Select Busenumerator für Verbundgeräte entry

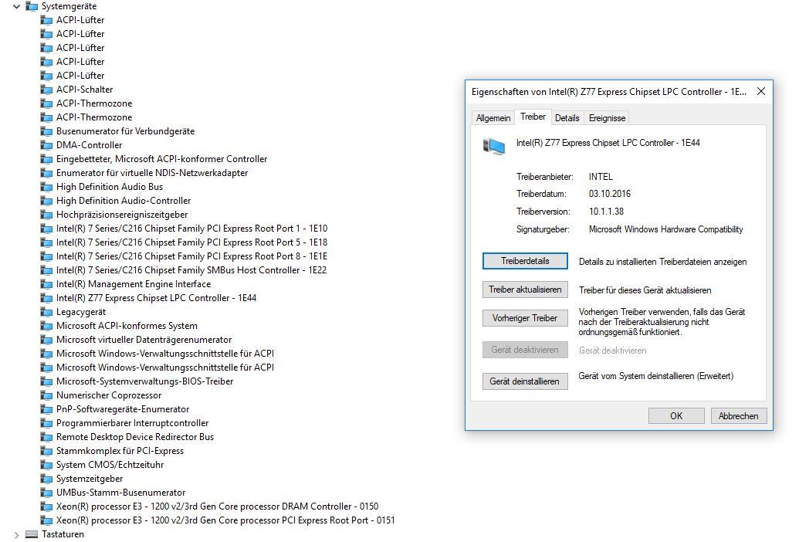(125, 131)
